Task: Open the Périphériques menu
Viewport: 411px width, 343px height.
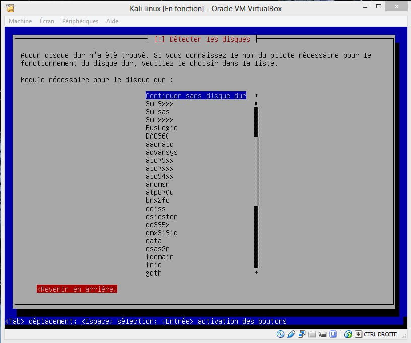Action: pyautogui.click(x=81, y=21)
